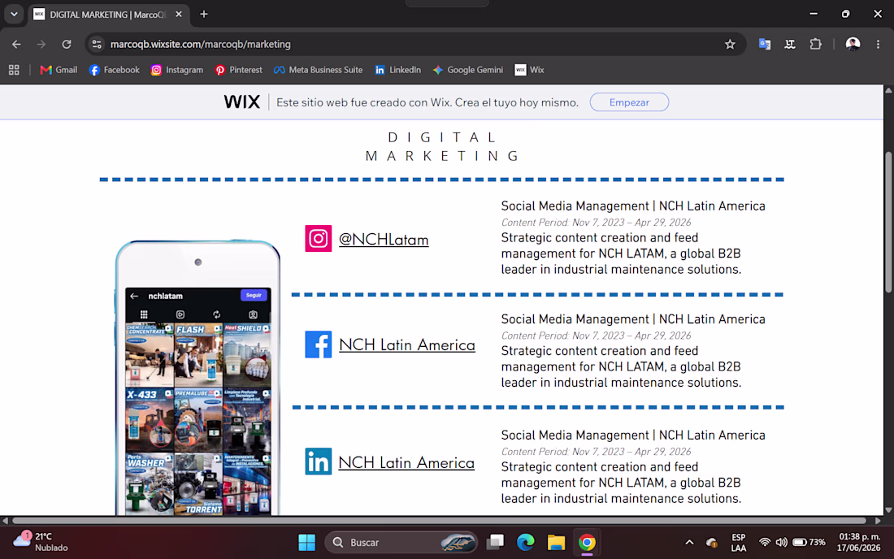Image resolution: width=894 pixels, height=559 pixels.
Task: Click the Instagram icon beside @NCHLatam
Action: (318, 238)
